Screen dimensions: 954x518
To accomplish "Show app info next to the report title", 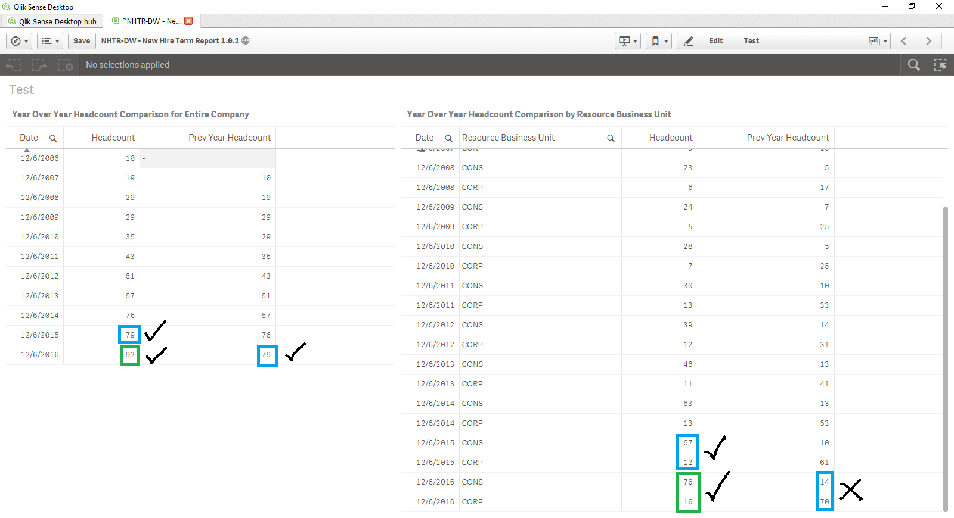I will (x=246, y=40).
